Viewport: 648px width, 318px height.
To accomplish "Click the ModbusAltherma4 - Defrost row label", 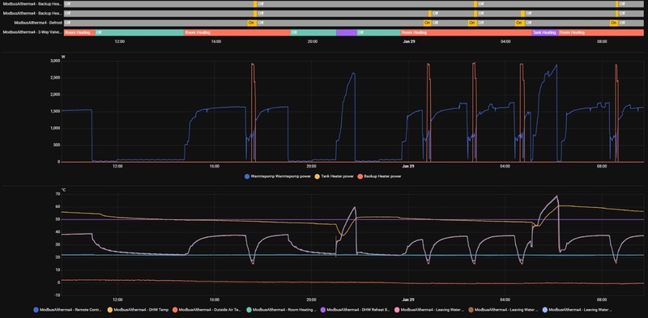I will [37, 23].
